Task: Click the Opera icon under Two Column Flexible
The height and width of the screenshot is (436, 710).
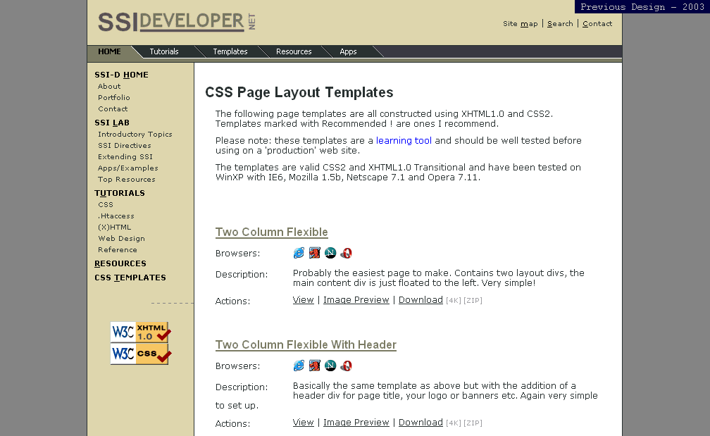Action: 346,253
